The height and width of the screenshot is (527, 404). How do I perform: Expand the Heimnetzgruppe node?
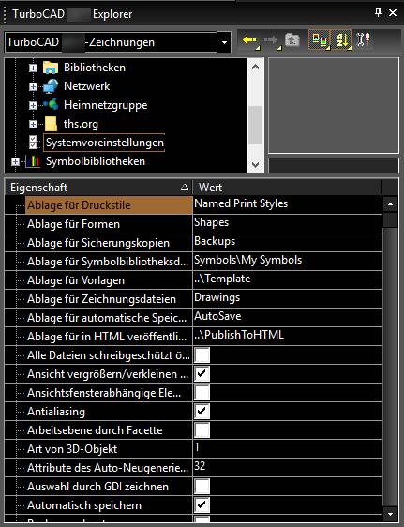pyautogui.click(x=33, y=105)
